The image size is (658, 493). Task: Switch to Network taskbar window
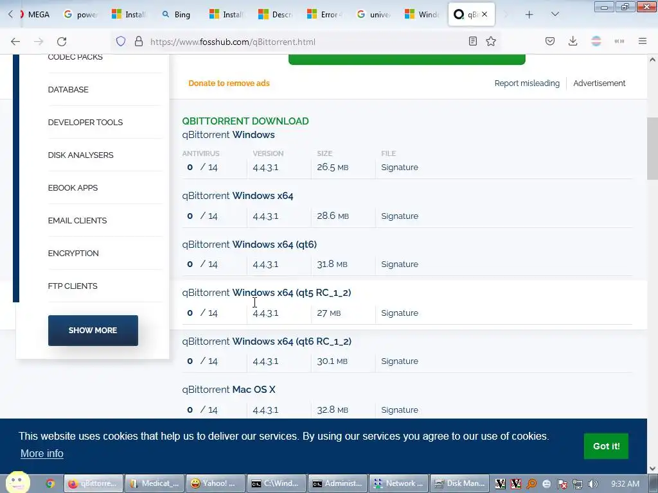point(398,483)
